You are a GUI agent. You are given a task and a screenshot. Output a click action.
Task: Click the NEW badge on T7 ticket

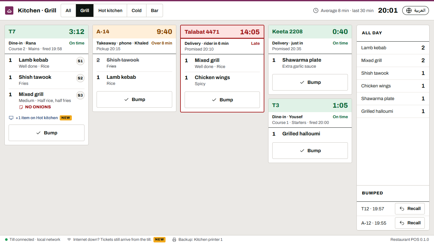(x=66, y=118)
